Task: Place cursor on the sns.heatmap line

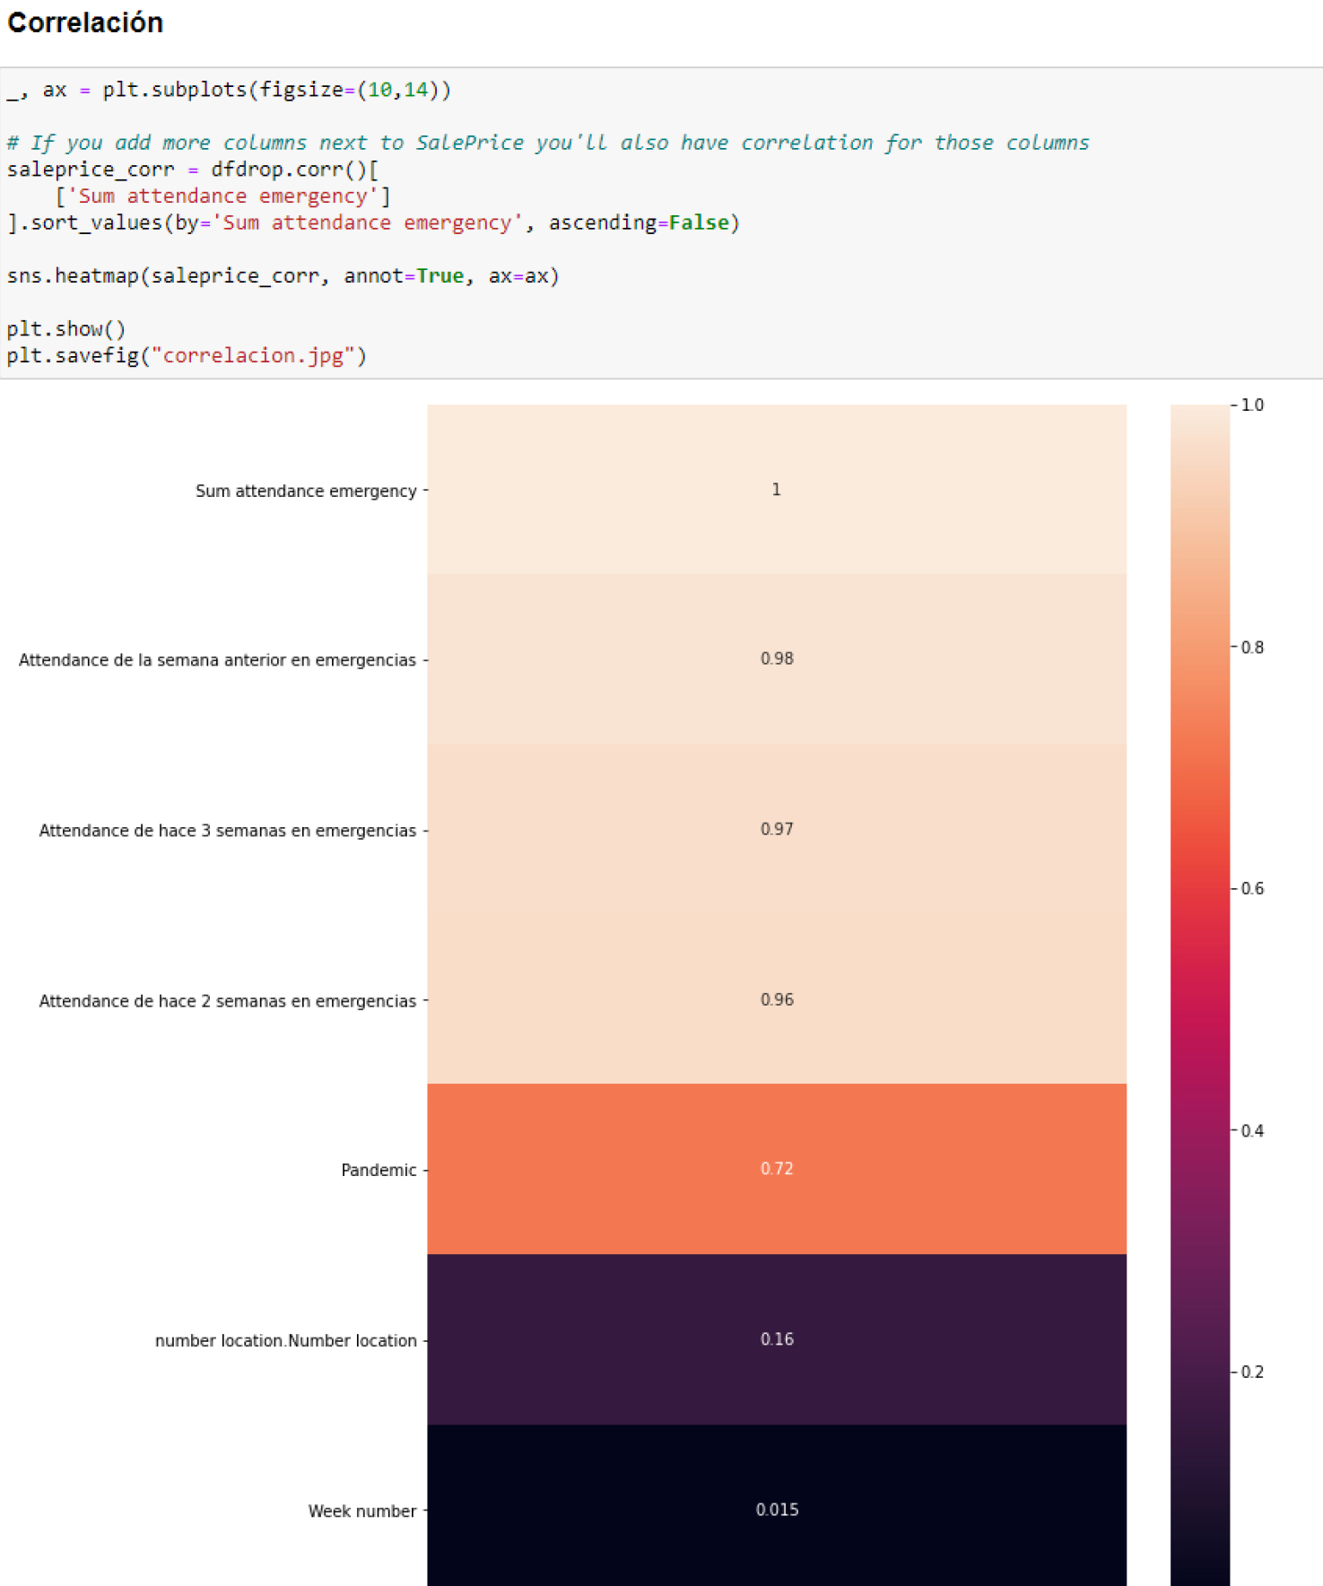Action: pos(283,275)
